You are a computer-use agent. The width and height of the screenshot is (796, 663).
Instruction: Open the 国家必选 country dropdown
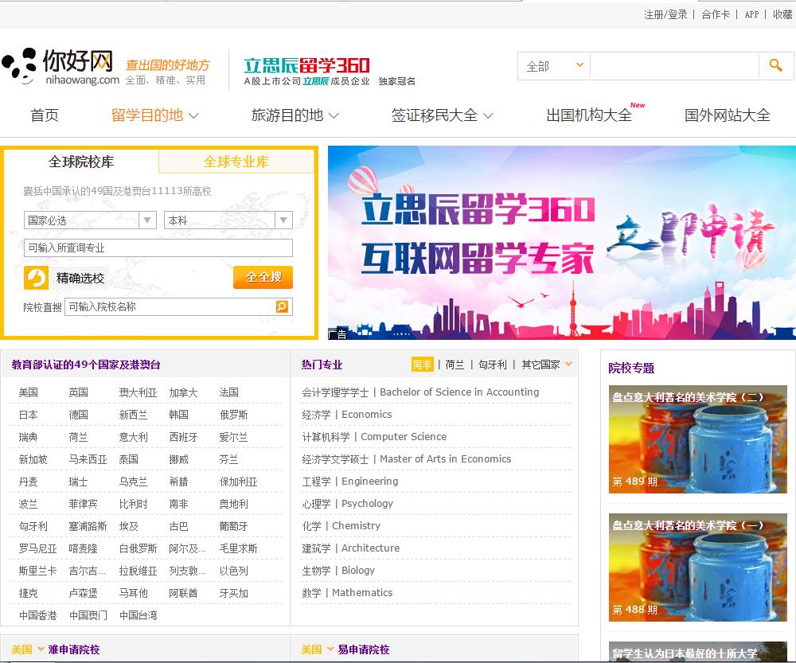[90, 220]
